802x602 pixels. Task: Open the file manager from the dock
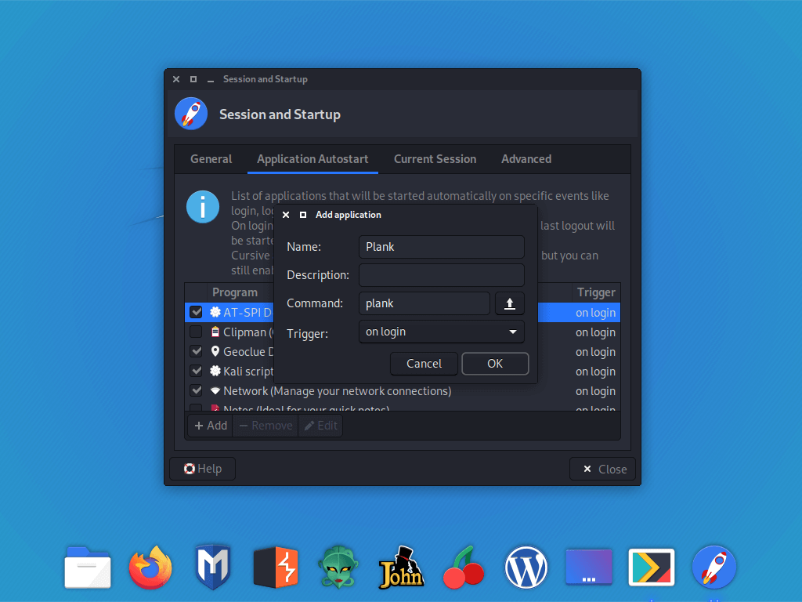coord(87,567)
